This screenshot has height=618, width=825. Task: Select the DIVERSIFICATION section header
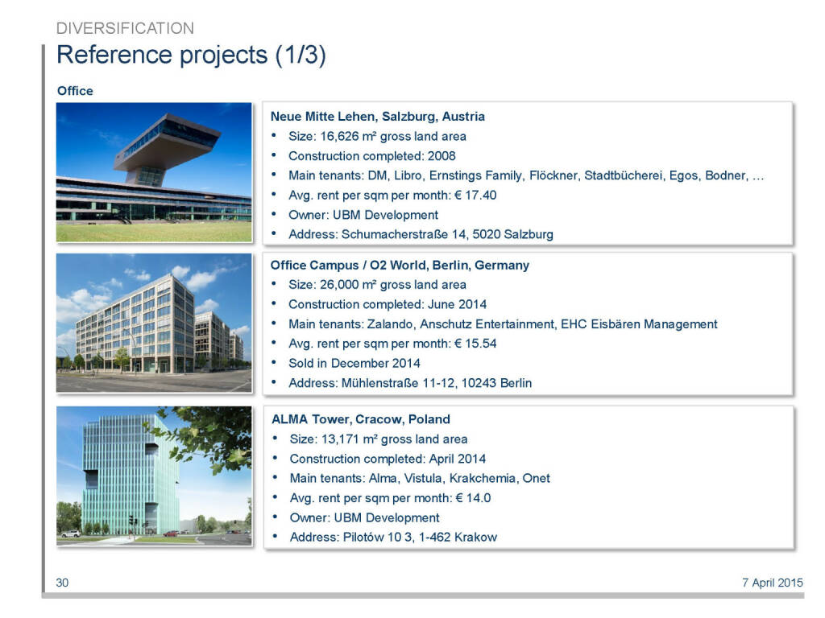pyautogui.click(x=125, y=28)
